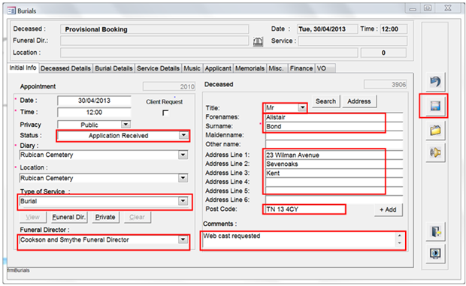Click the monitor icon at bottom of toolbar

[x=436, y=254]
